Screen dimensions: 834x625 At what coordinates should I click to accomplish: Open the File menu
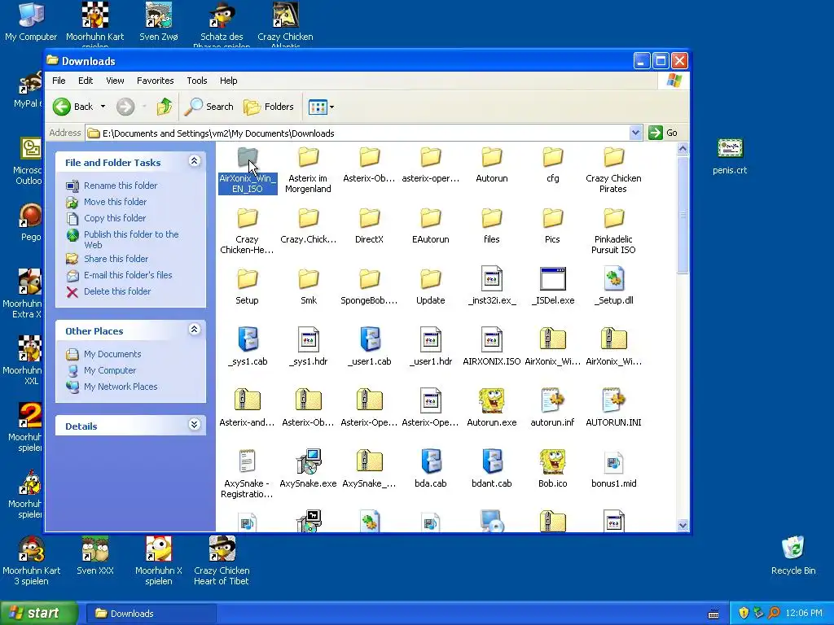pyautogui.click(x=59, y=81)
